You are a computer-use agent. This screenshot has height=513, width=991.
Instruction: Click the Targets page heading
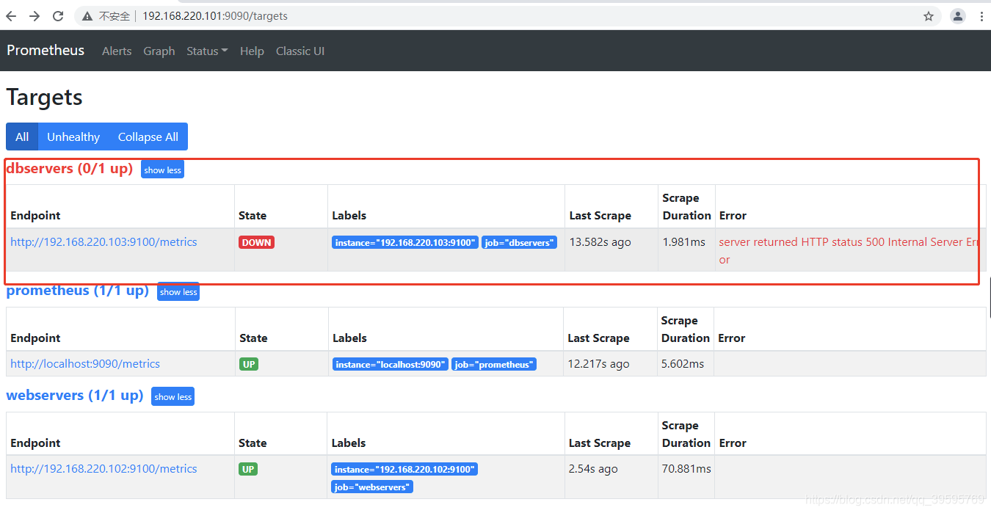[44, 98]
